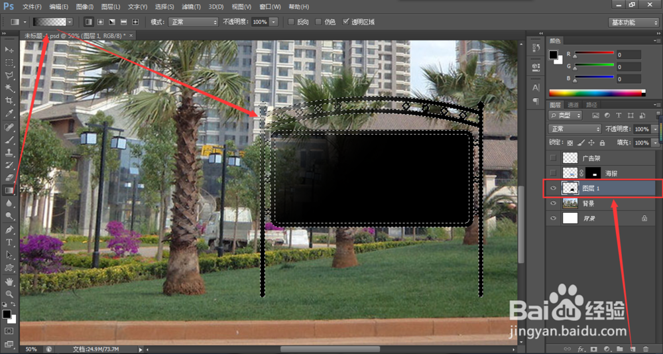Uncheck the 透明区域 (Transparency) checkbox
The image size is (663, 354).
(x=346, y=22)
